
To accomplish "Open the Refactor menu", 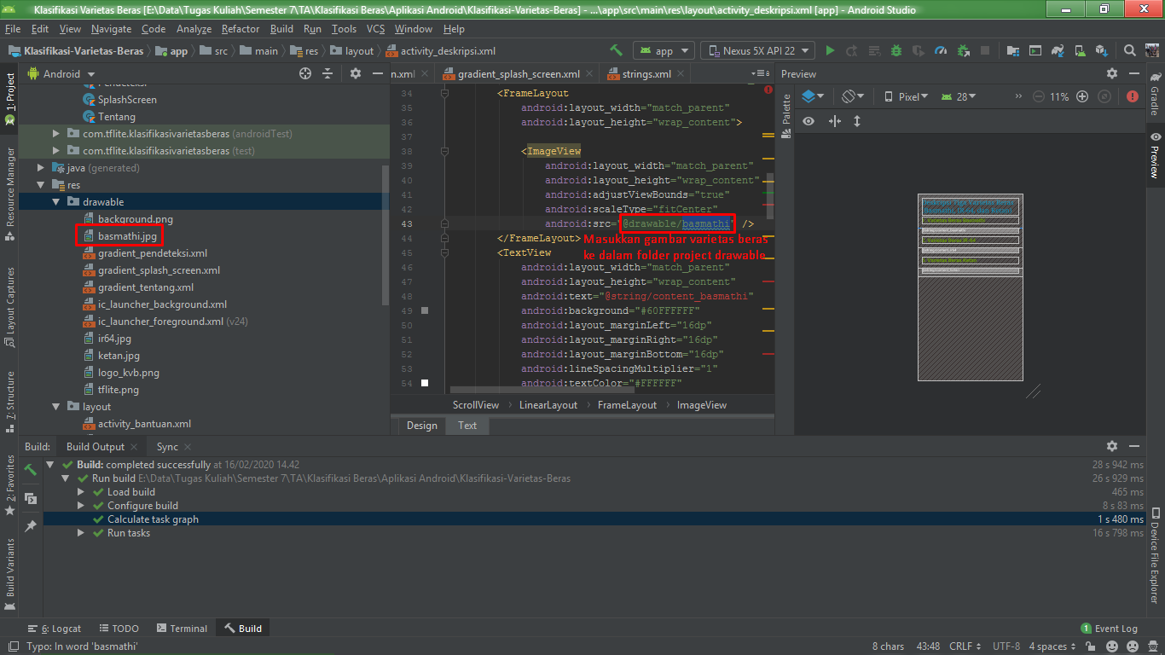I will point(241,29).
